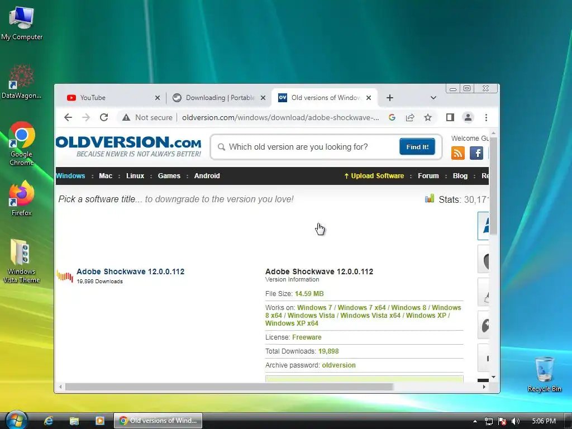Click Old versions taskbar button

click(x=158, y=421)
